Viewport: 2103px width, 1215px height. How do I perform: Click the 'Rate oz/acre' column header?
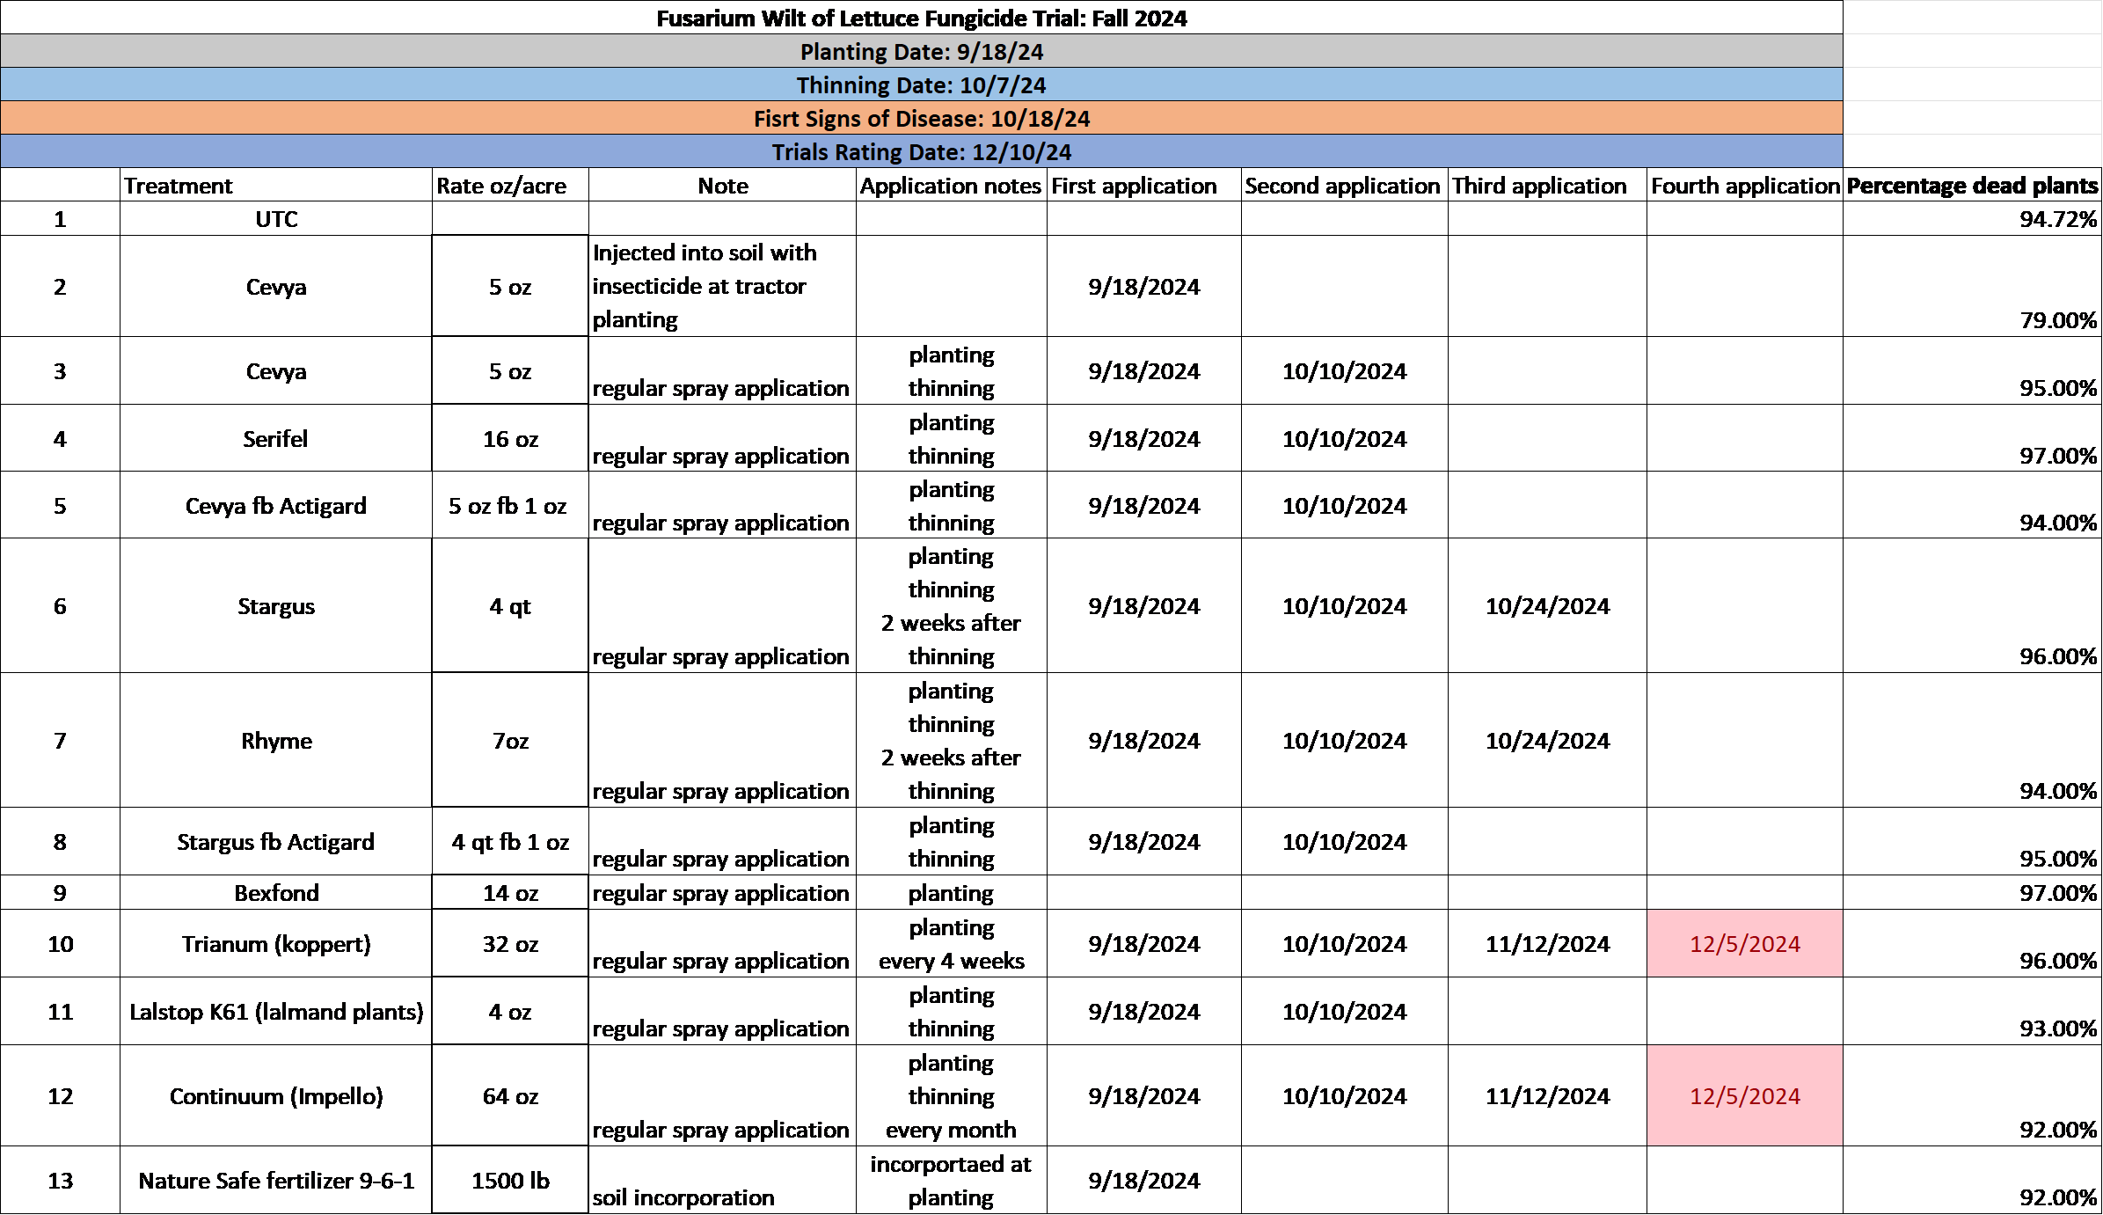(510, 185)
